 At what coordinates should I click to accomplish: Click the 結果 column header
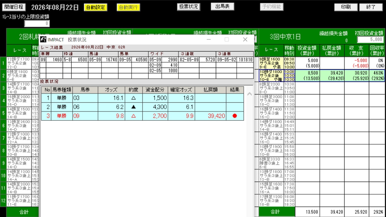(235, 90)
